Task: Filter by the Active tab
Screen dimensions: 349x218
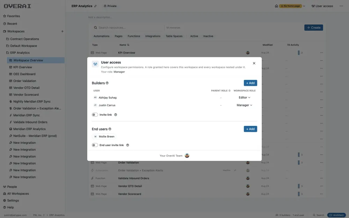Action: coord(194,36)
